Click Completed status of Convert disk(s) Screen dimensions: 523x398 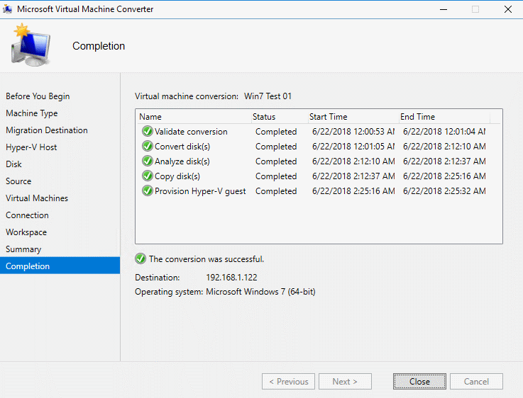coord(276,147)
